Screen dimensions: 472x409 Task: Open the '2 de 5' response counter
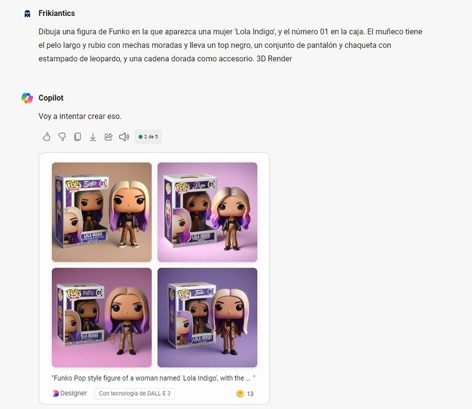[x=148, y=137]
